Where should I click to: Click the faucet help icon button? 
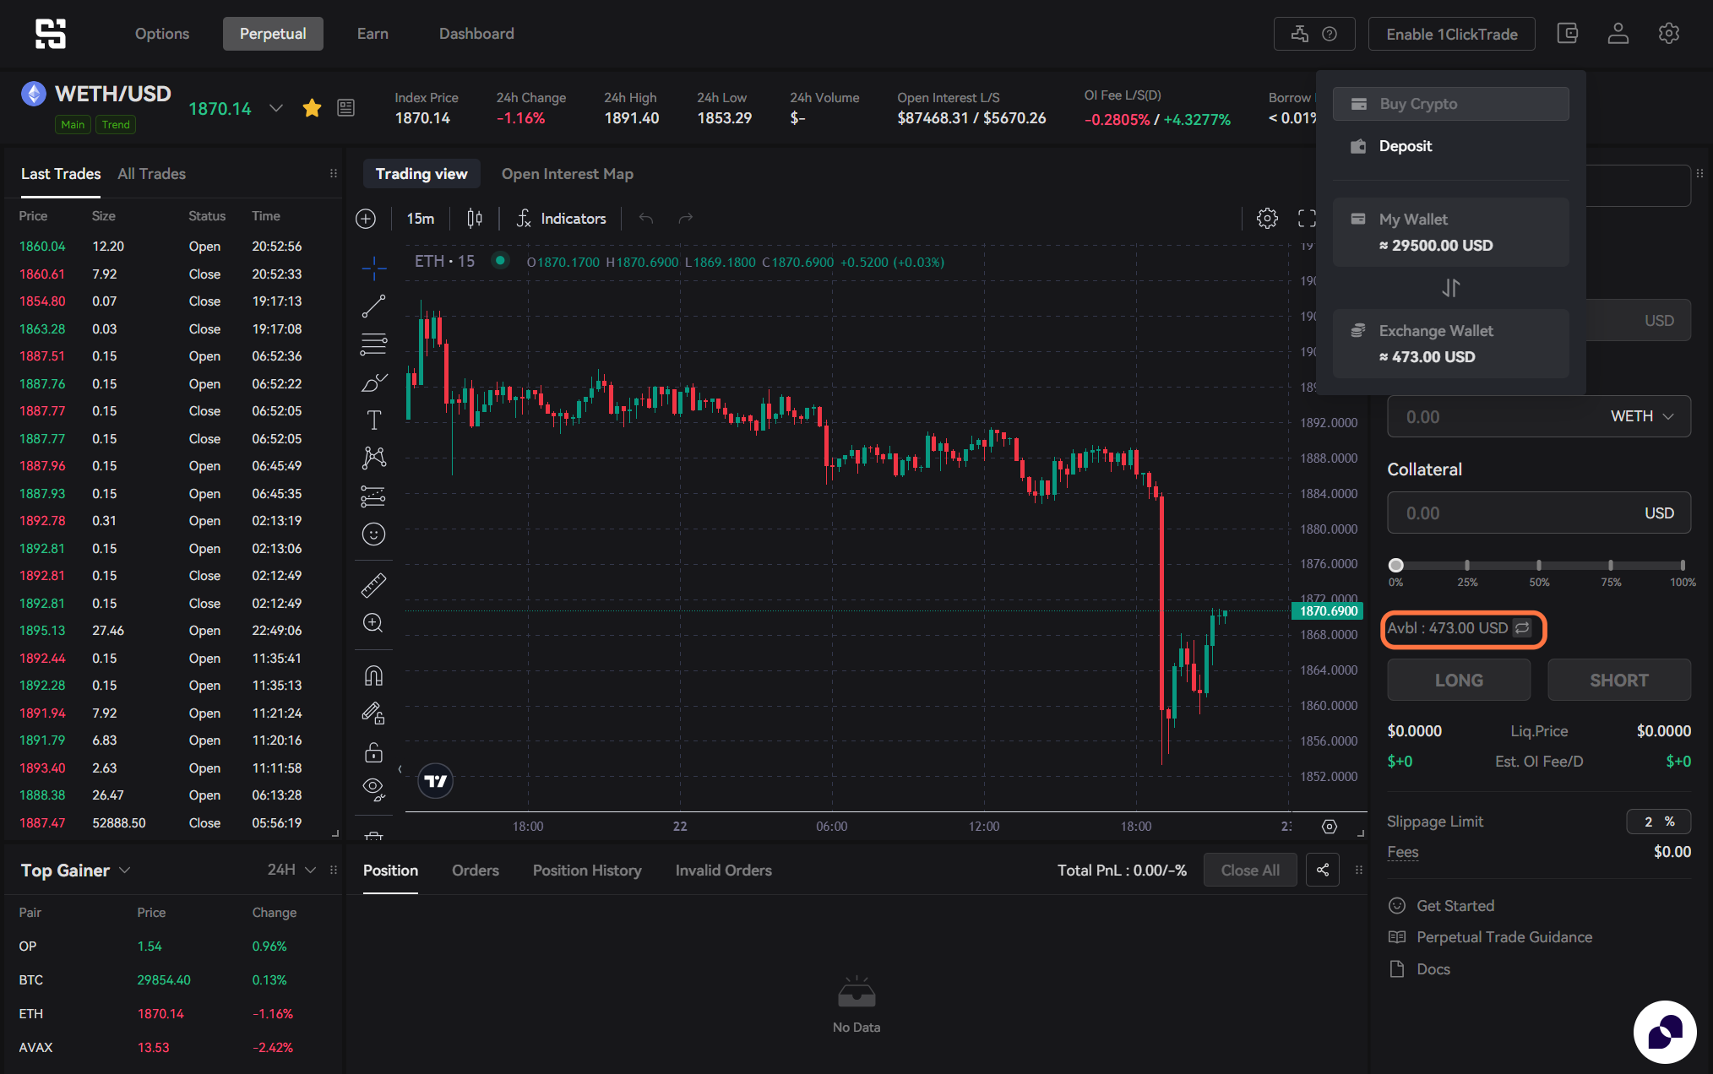pyautogui.click(x=1314, y=34)
